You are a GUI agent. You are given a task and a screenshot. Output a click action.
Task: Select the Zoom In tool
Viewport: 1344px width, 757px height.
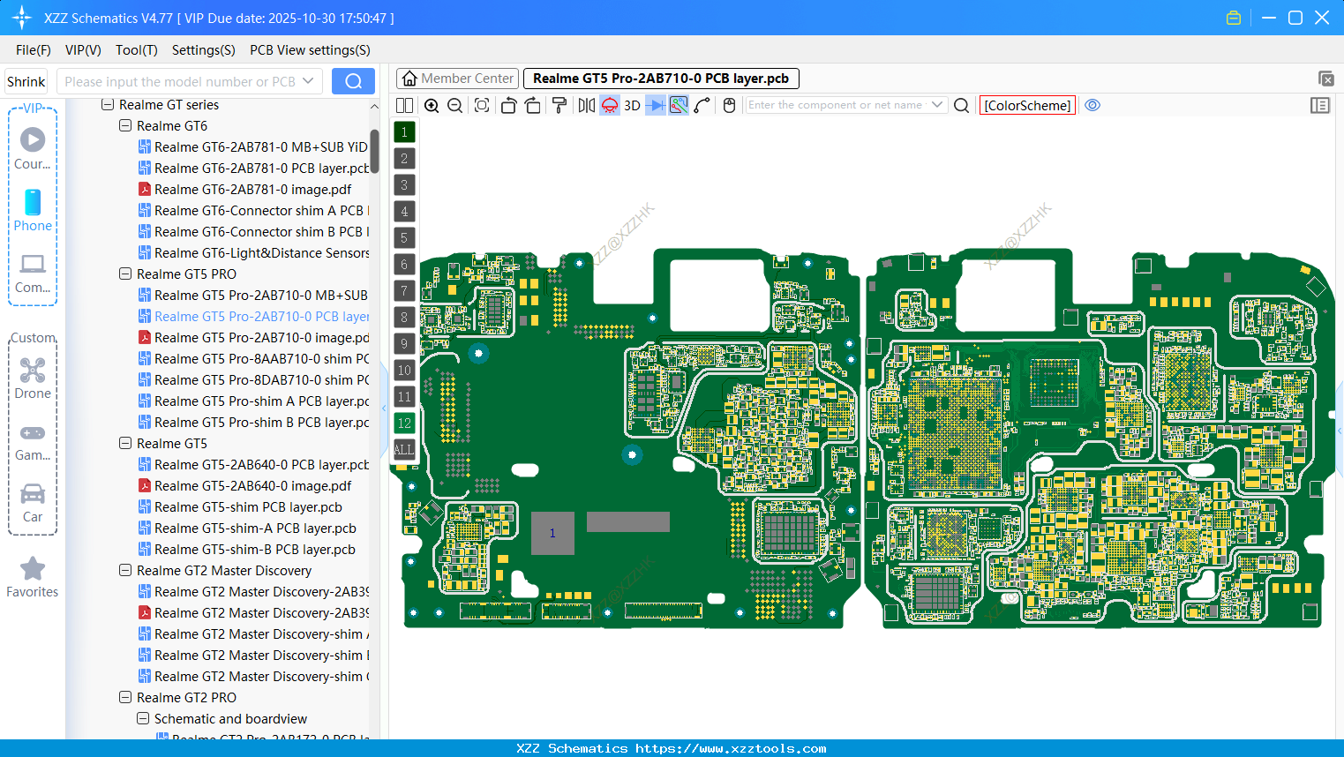coord(432,105)
